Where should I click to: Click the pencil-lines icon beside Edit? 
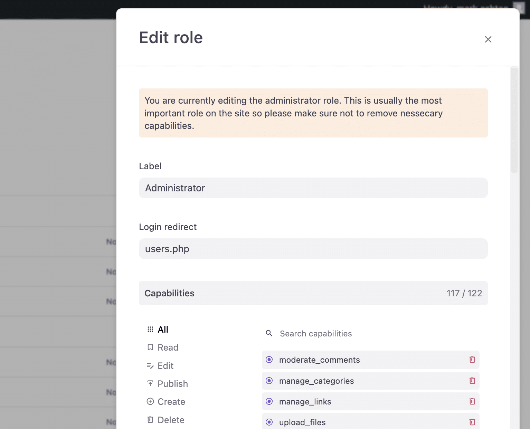[150, 365]
